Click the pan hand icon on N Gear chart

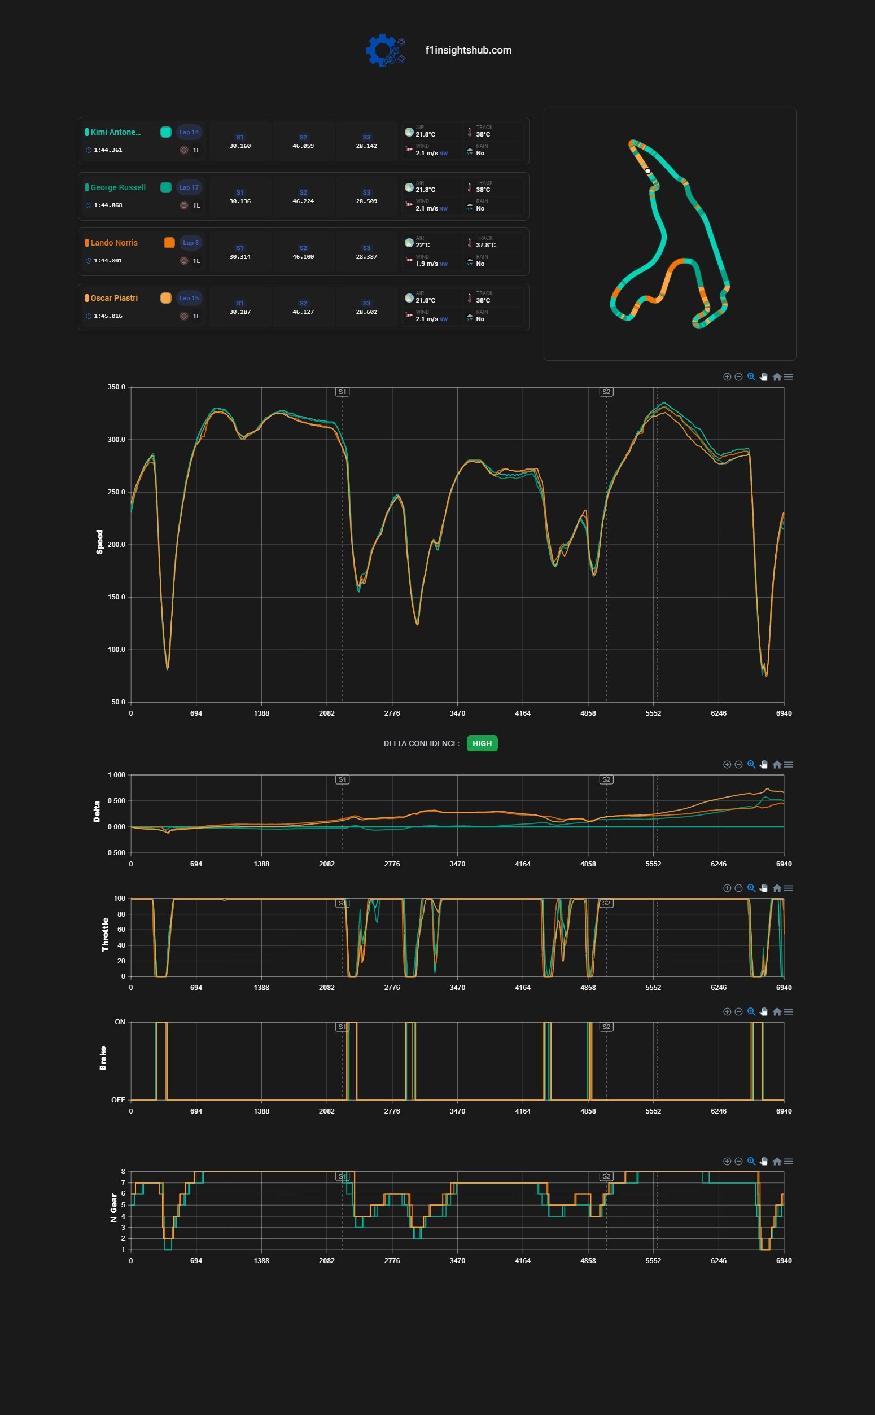click(x=763, y=1161)
